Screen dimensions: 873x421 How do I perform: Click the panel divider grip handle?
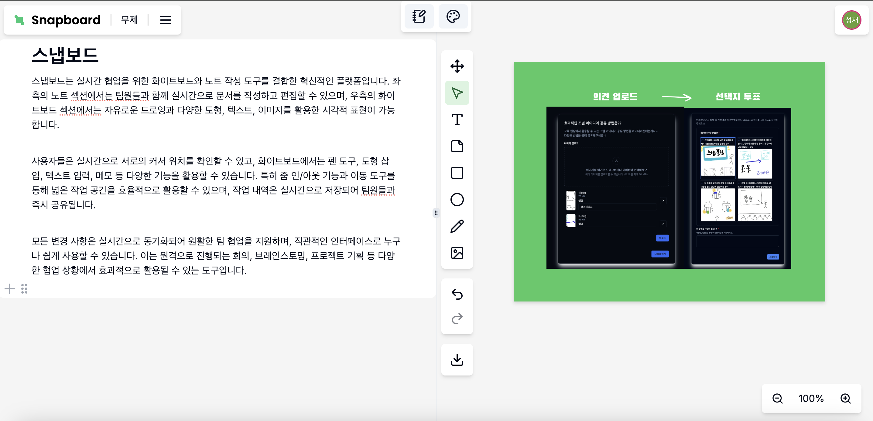pos(436,213)
